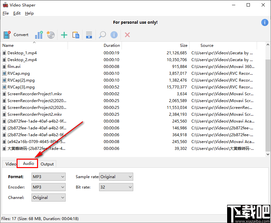Click the file list vertical scrollbar thumb
Screen dimensions: 271x223
click(x=268, y=105)
